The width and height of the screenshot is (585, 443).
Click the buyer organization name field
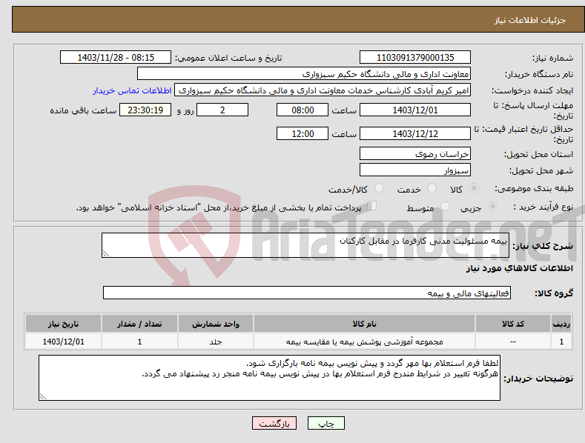pyautogui.click(x=304, y=74)
